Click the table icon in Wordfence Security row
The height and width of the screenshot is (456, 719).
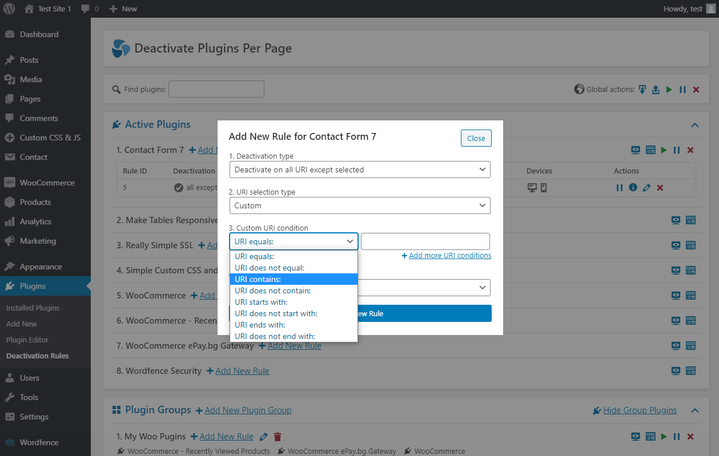pyautogui.click(x=690, y=371)
